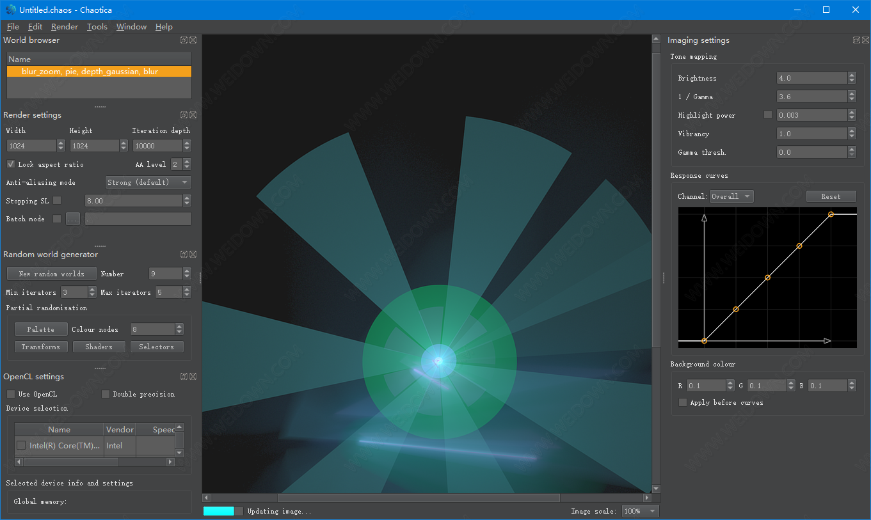Toggle Lock aspect ratio checkbox
Image resolution: width=871 pixels, height=520 pixels.
coord(11,164)
